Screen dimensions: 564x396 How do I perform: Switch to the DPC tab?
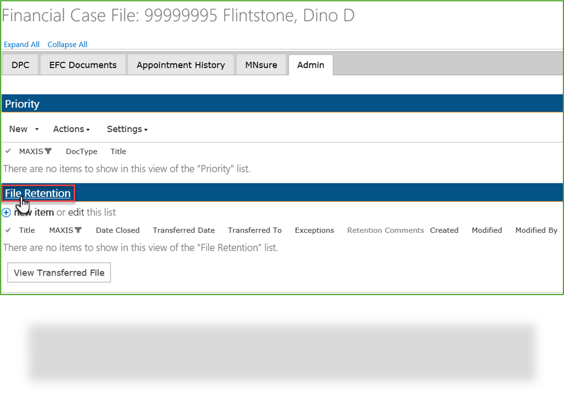(21, 65)
